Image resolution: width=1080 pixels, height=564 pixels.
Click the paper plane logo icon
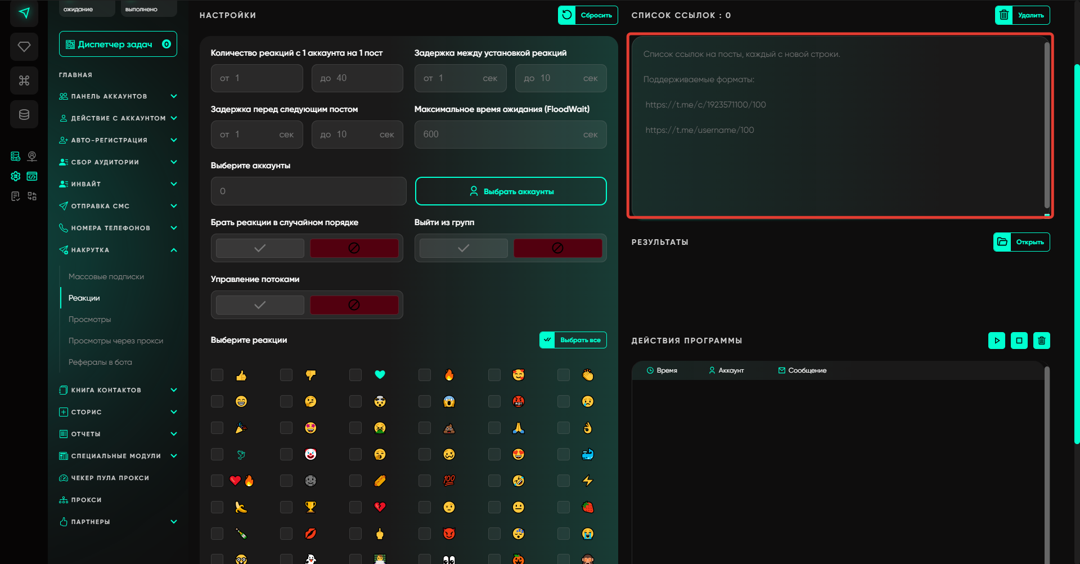pyautogui.click(x=24, y=13)
